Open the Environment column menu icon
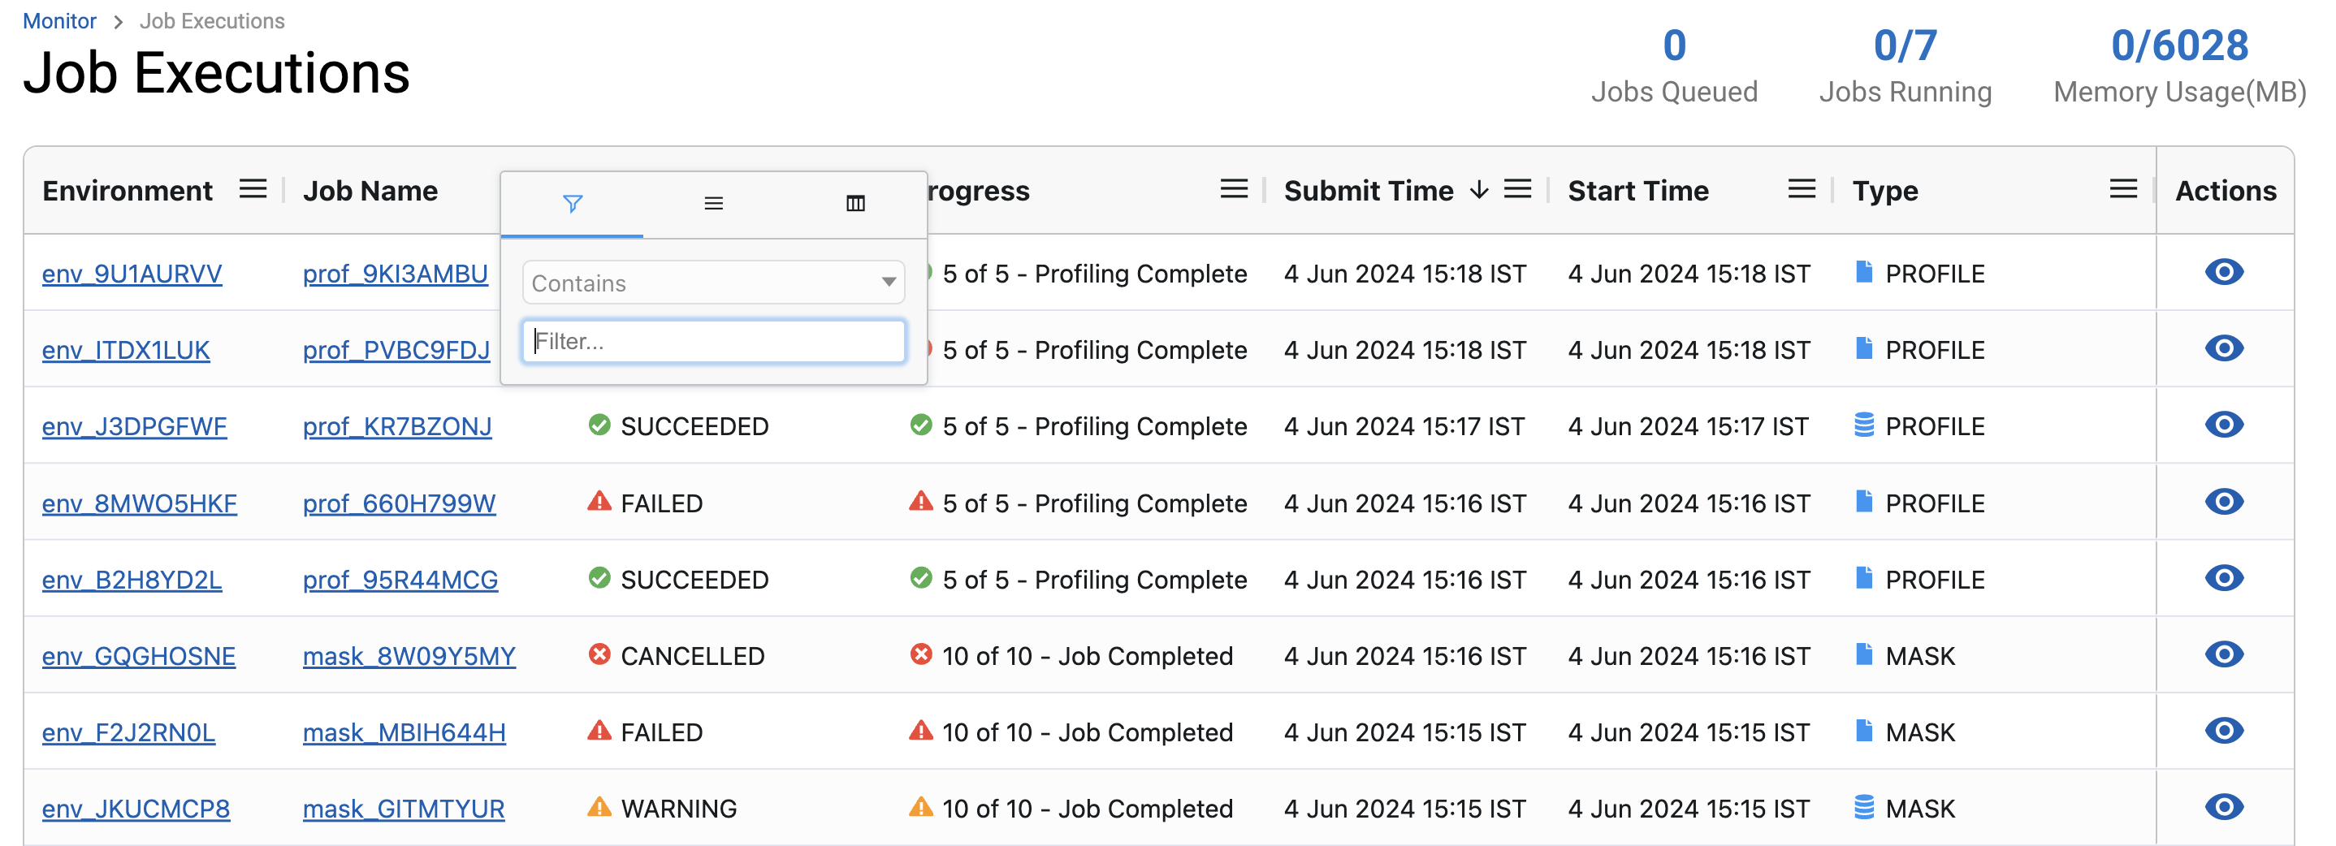Viewport: 2336px width, 846px height. 253,189
